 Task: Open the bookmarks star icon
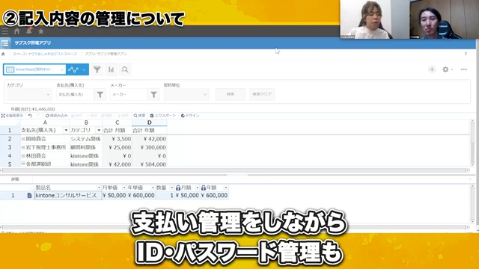tap(41, 31)
